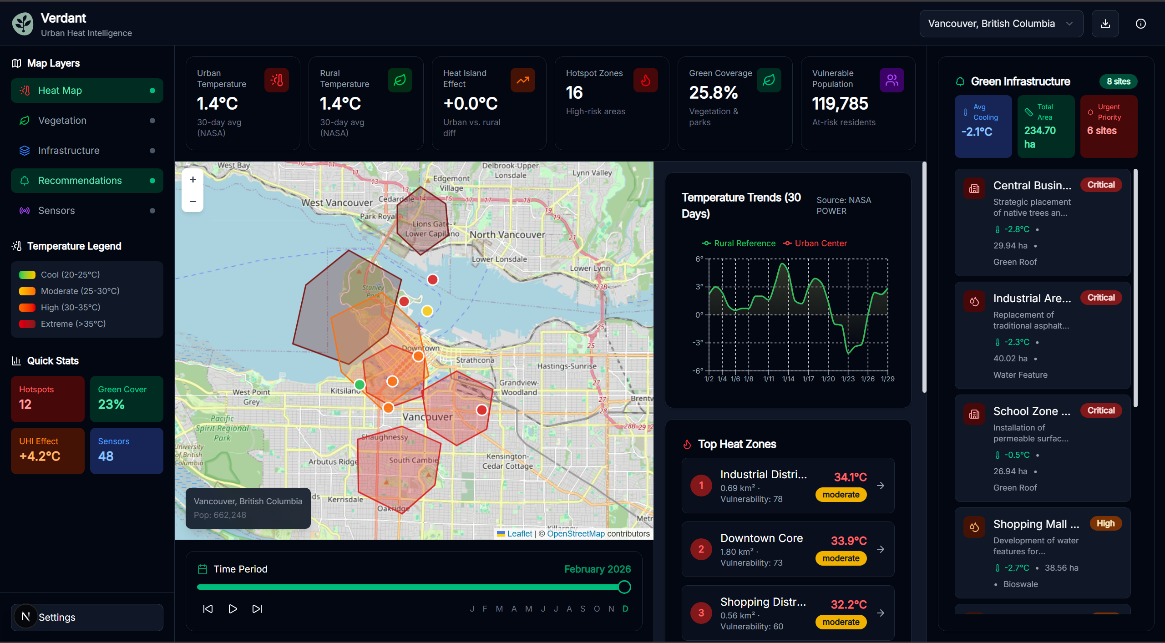1165x643 pixels.
Task: Zoom out on the map
Action: click(x=192, y=201)
